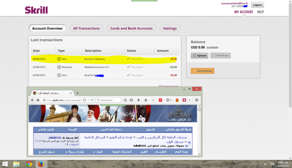
Task: Click 'قوانين المنتدى' forum rules link
Action: pyautogui.click(x=46, y=129)
